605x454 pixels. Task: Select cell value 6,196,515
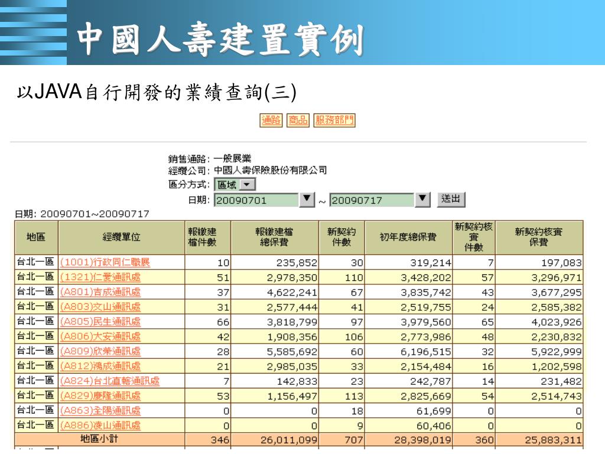(x=426, y=352)
